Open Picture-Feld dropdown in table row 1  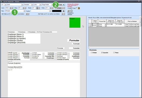click(105, 24)
